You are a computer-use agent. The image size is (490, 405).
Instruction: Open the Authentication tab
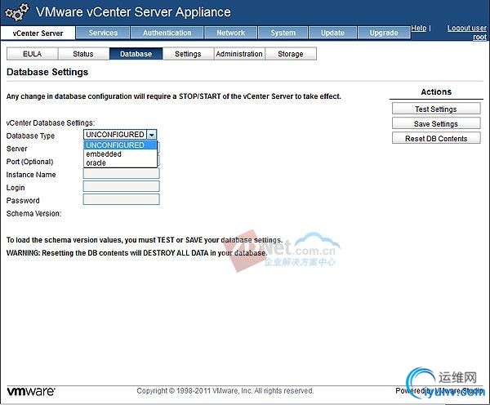tap(167, 33)
